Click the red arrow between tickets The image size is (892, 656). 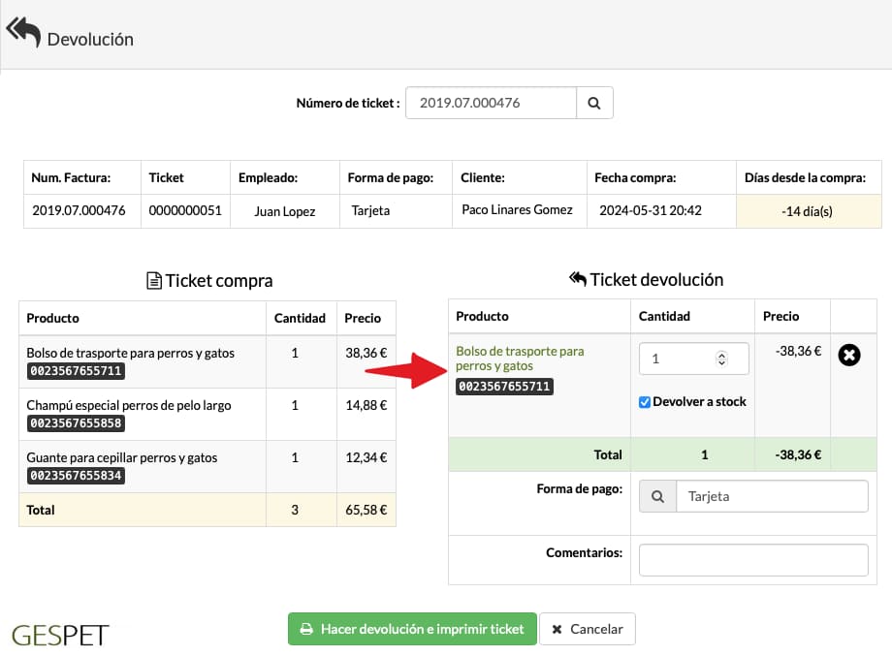pyautogui.click(x=406, y=370)
